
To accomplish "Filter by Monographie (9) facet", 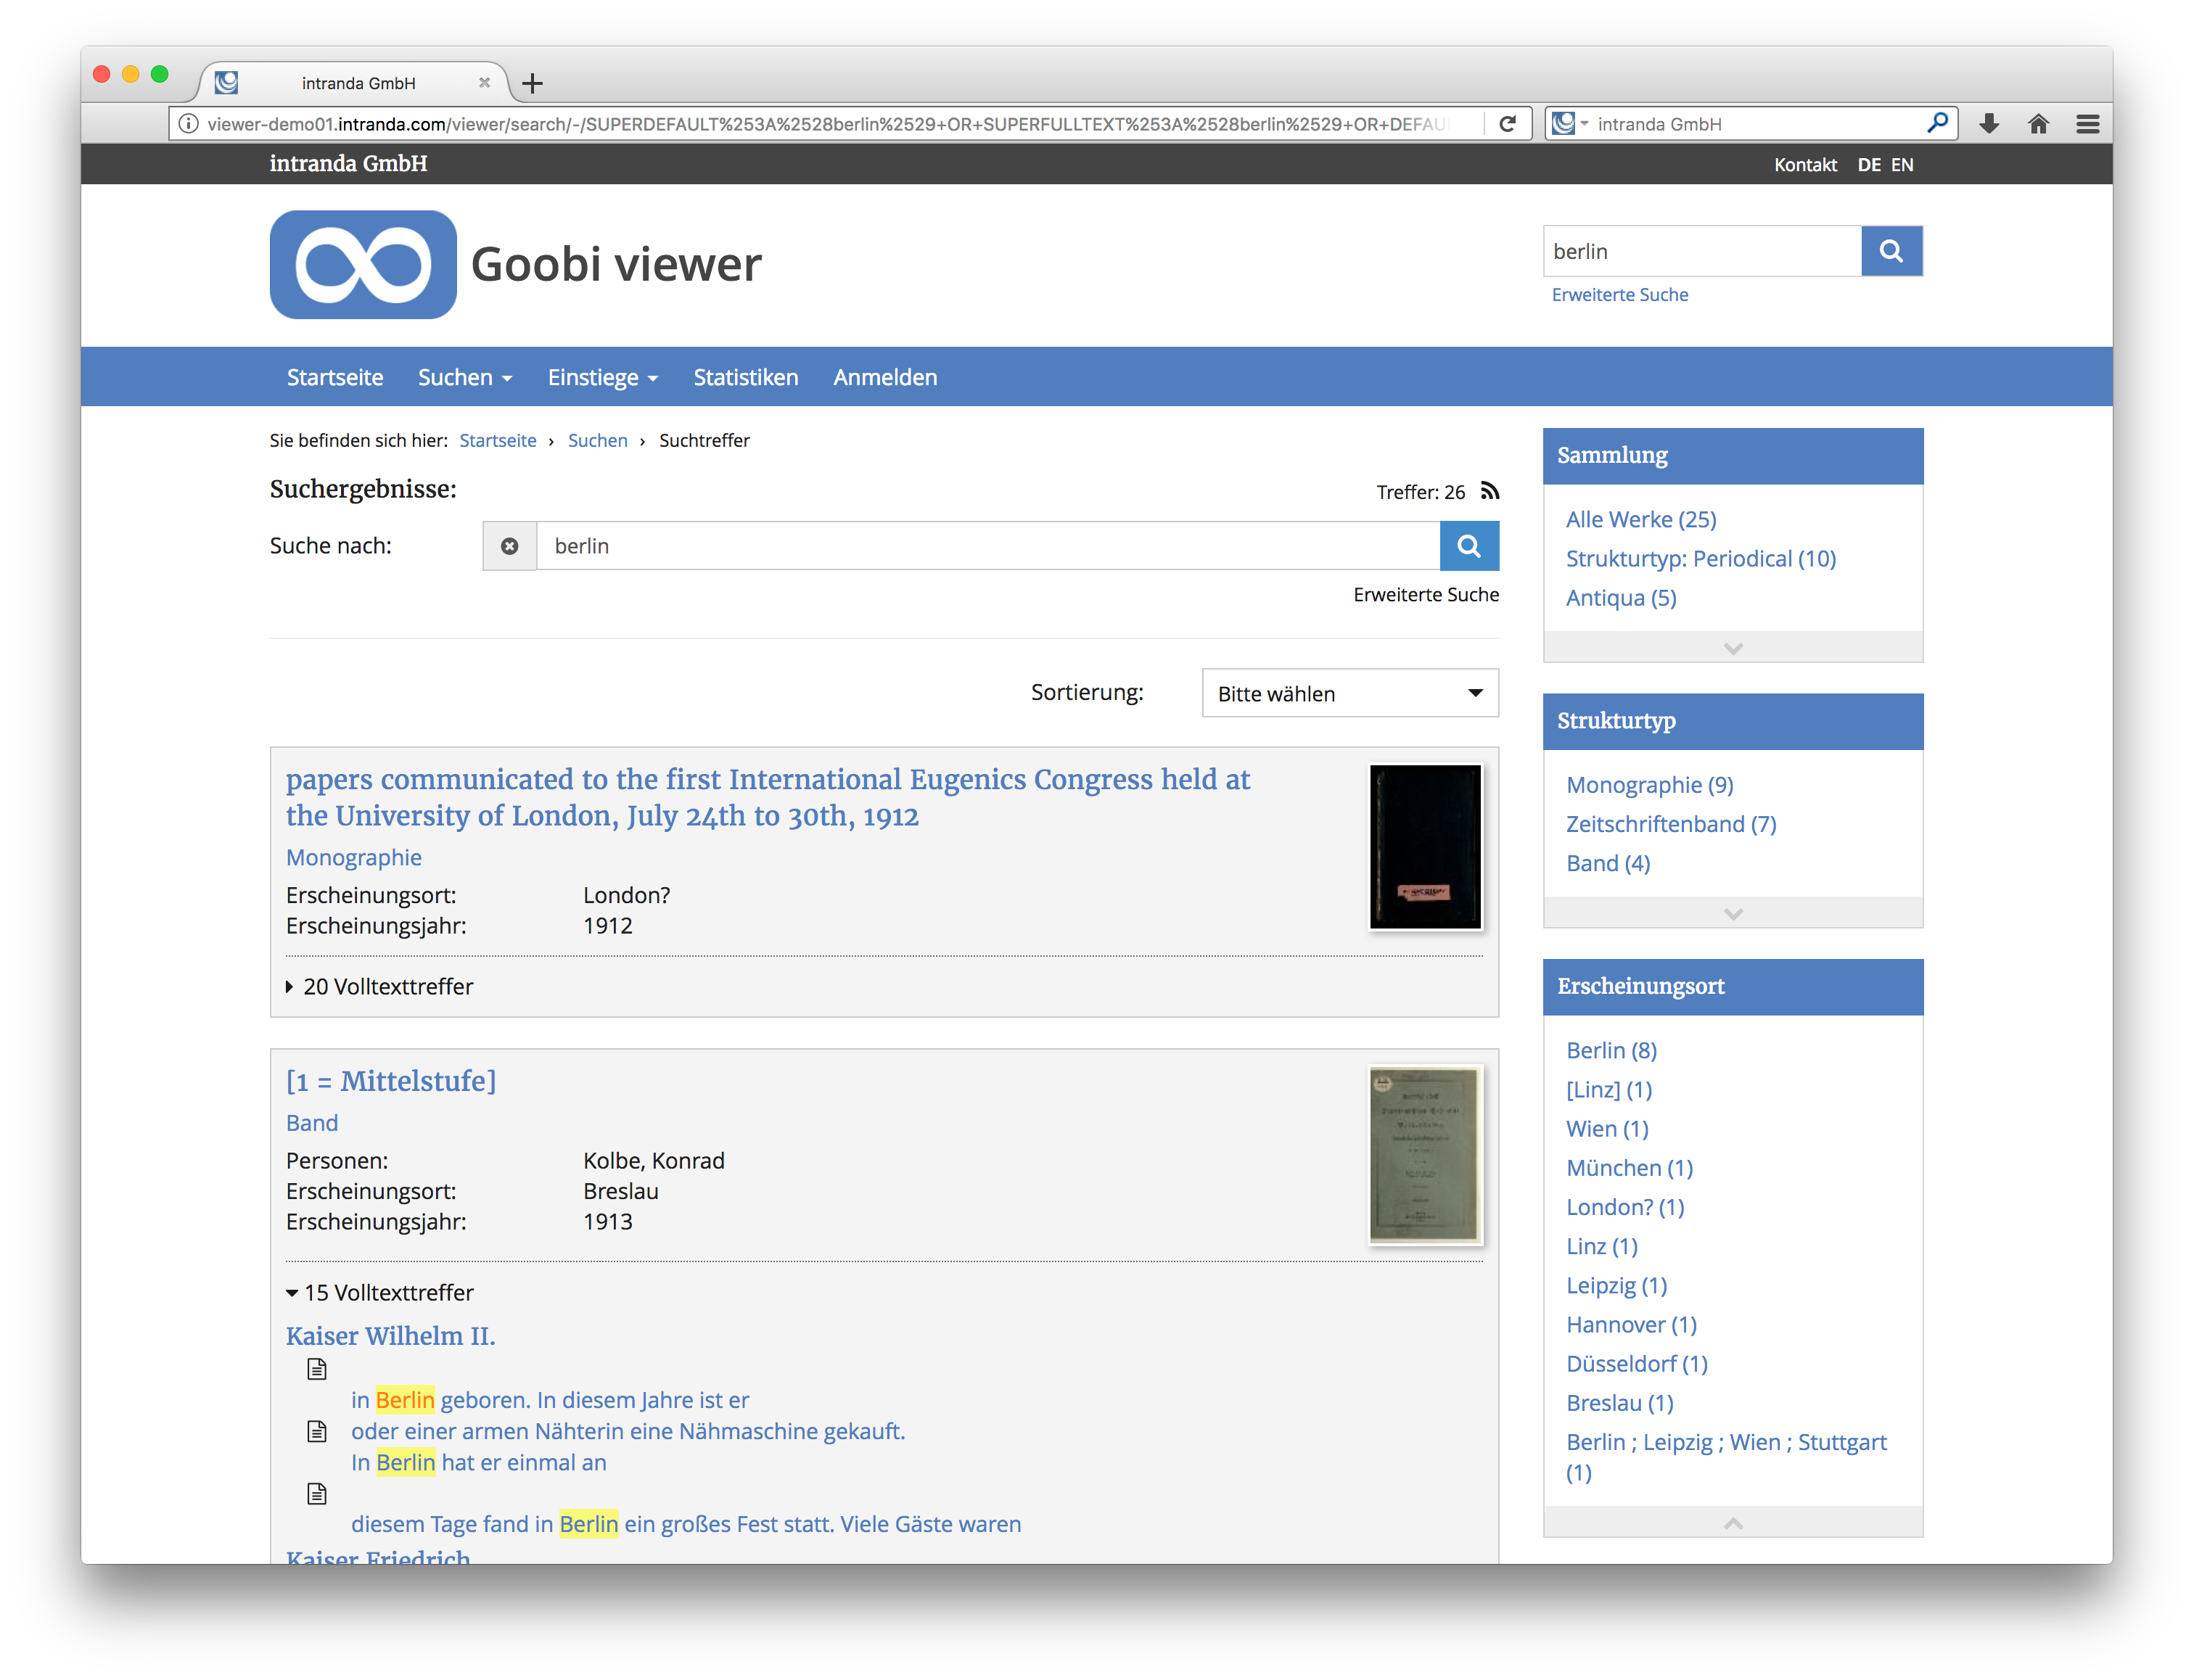I will coord(1650,784).
